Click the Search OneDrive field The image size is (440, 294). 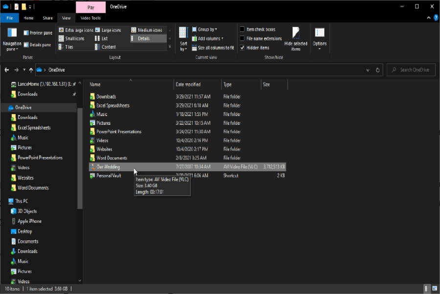(411, 70)
